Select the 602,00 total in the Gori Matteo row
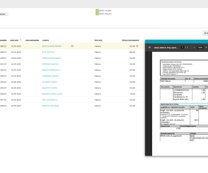The width and height of the screenshot is (208, 173). (x=132, y=52)
